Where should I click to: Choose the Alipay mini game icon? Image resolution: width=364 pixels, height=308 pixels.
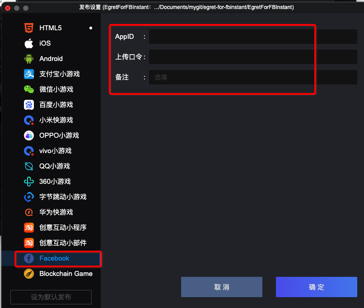point(29,74)
